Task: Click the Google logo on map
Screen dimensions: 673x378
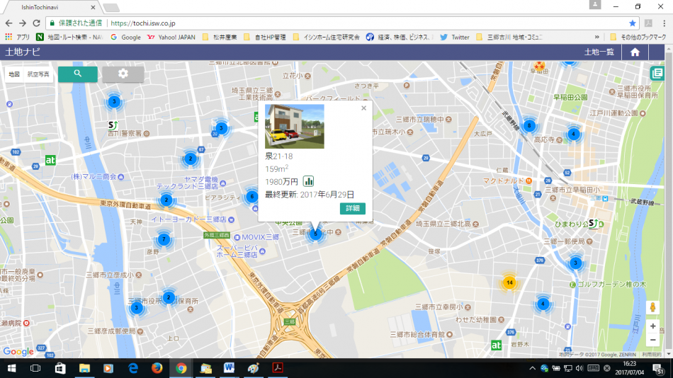Action: [x=18, y=351]
